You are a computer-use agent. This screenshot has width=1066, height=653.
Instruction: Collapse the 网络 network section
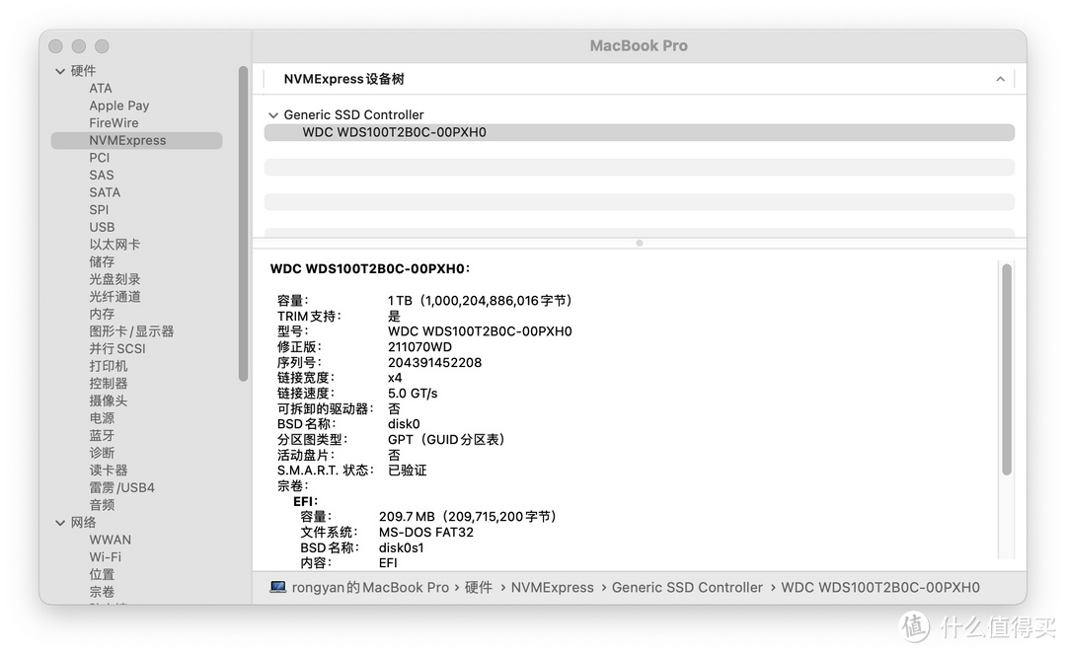[x=60, y=523]
